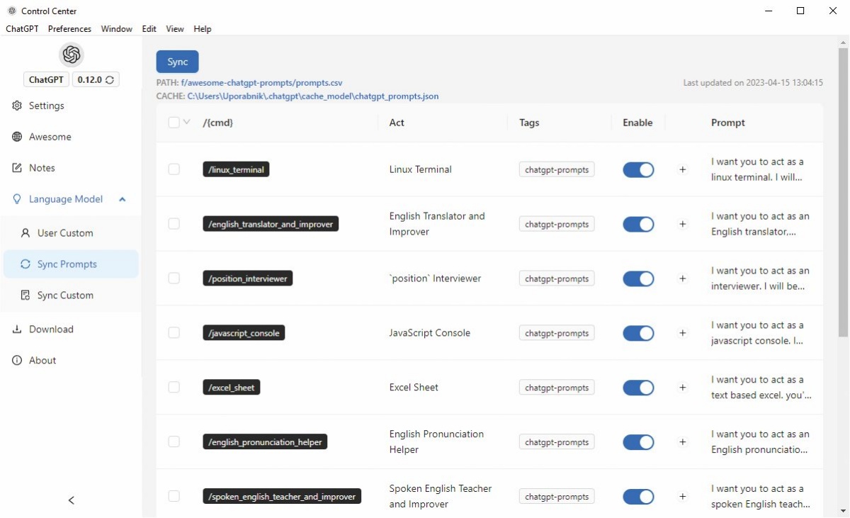Screen dimensions: 850x518
Task: Click the Download arrow icon
Action: coord(17,330)
